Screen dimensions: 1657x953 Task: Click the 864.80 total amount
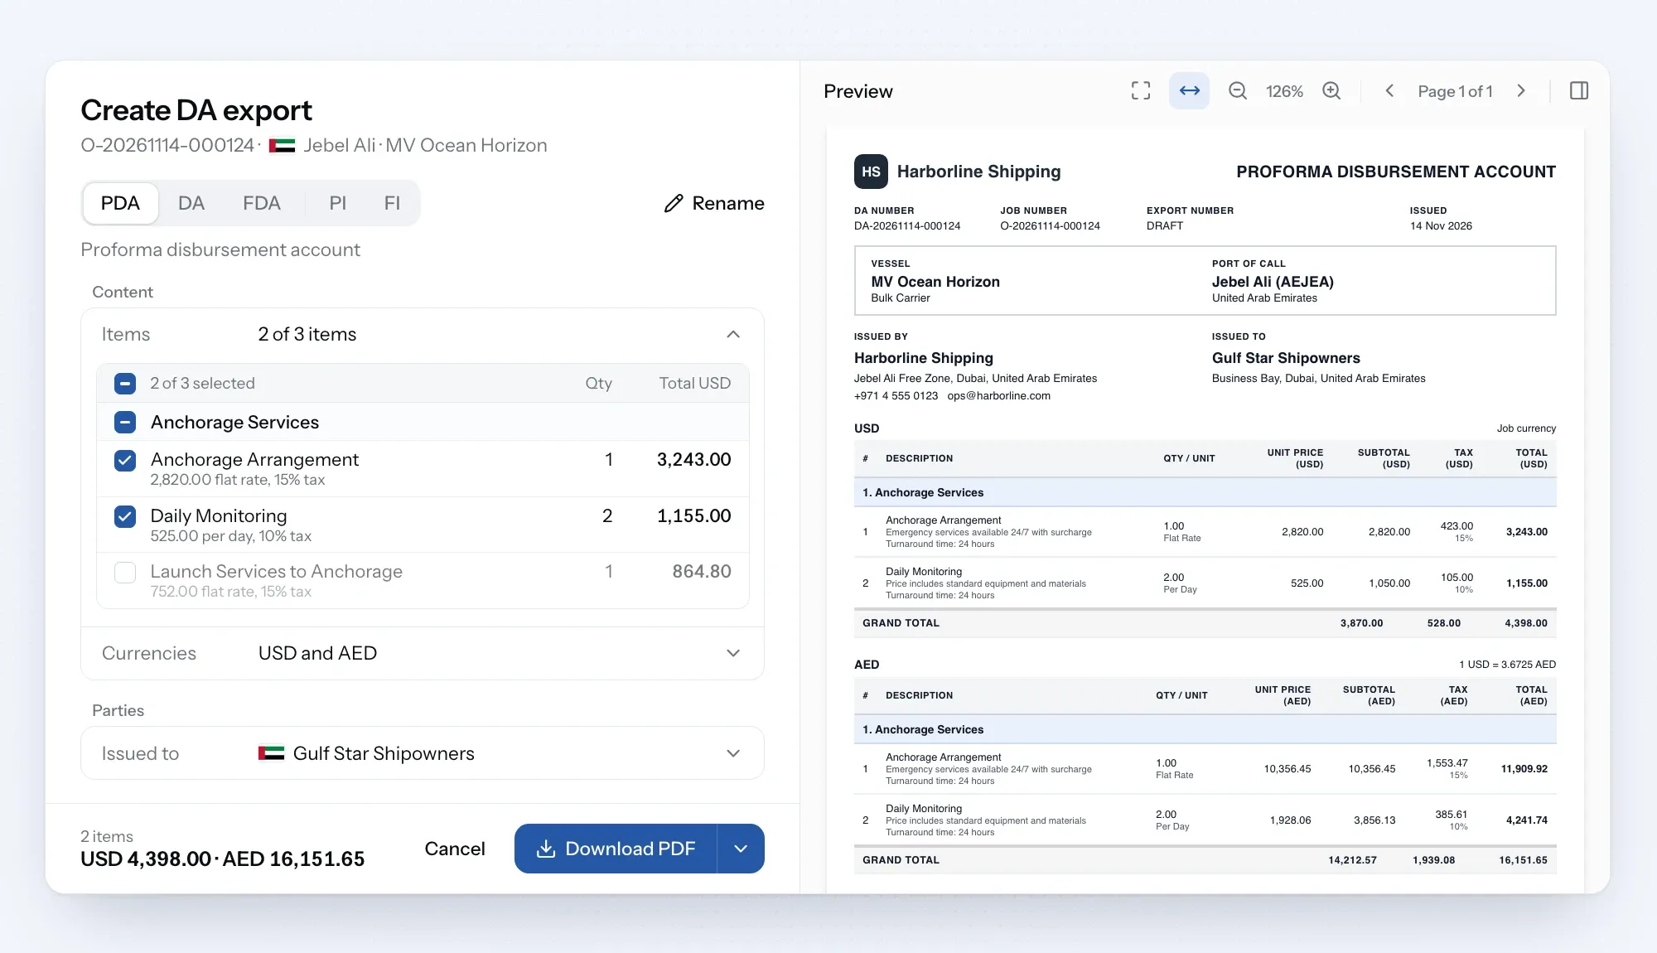[x=702, y=572]
